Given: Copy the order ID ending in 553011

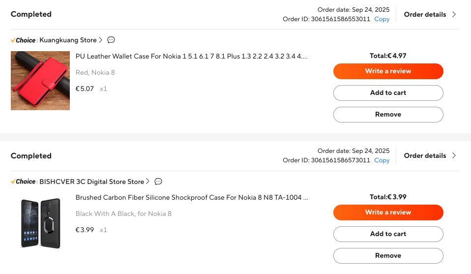Looking at the screenshot, I should pyautogui.click(x=382, y=19).
